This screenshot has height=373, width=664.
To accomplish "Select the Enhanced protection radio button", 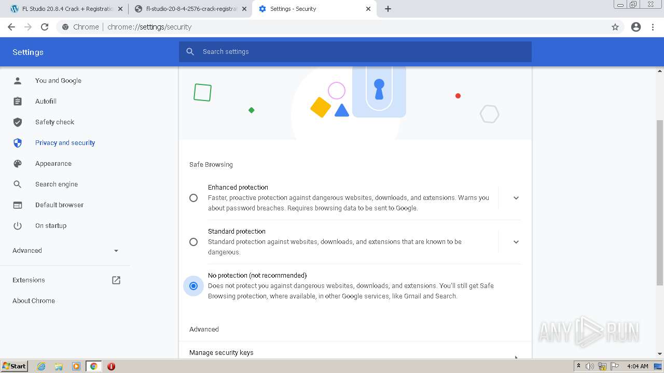I will click(193, 198).
